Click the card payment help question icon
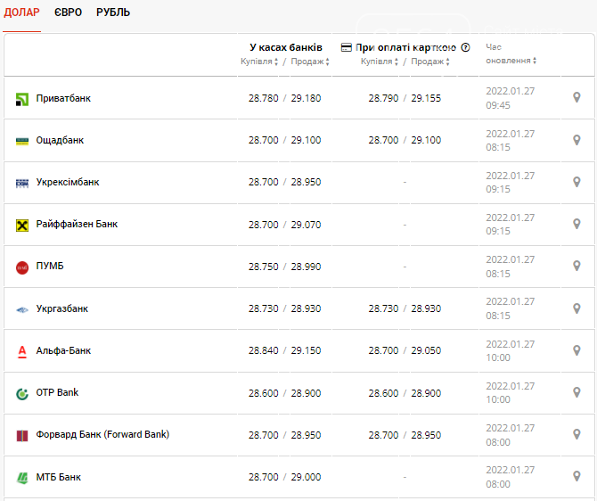597x501 pixels. click(465, 47)
